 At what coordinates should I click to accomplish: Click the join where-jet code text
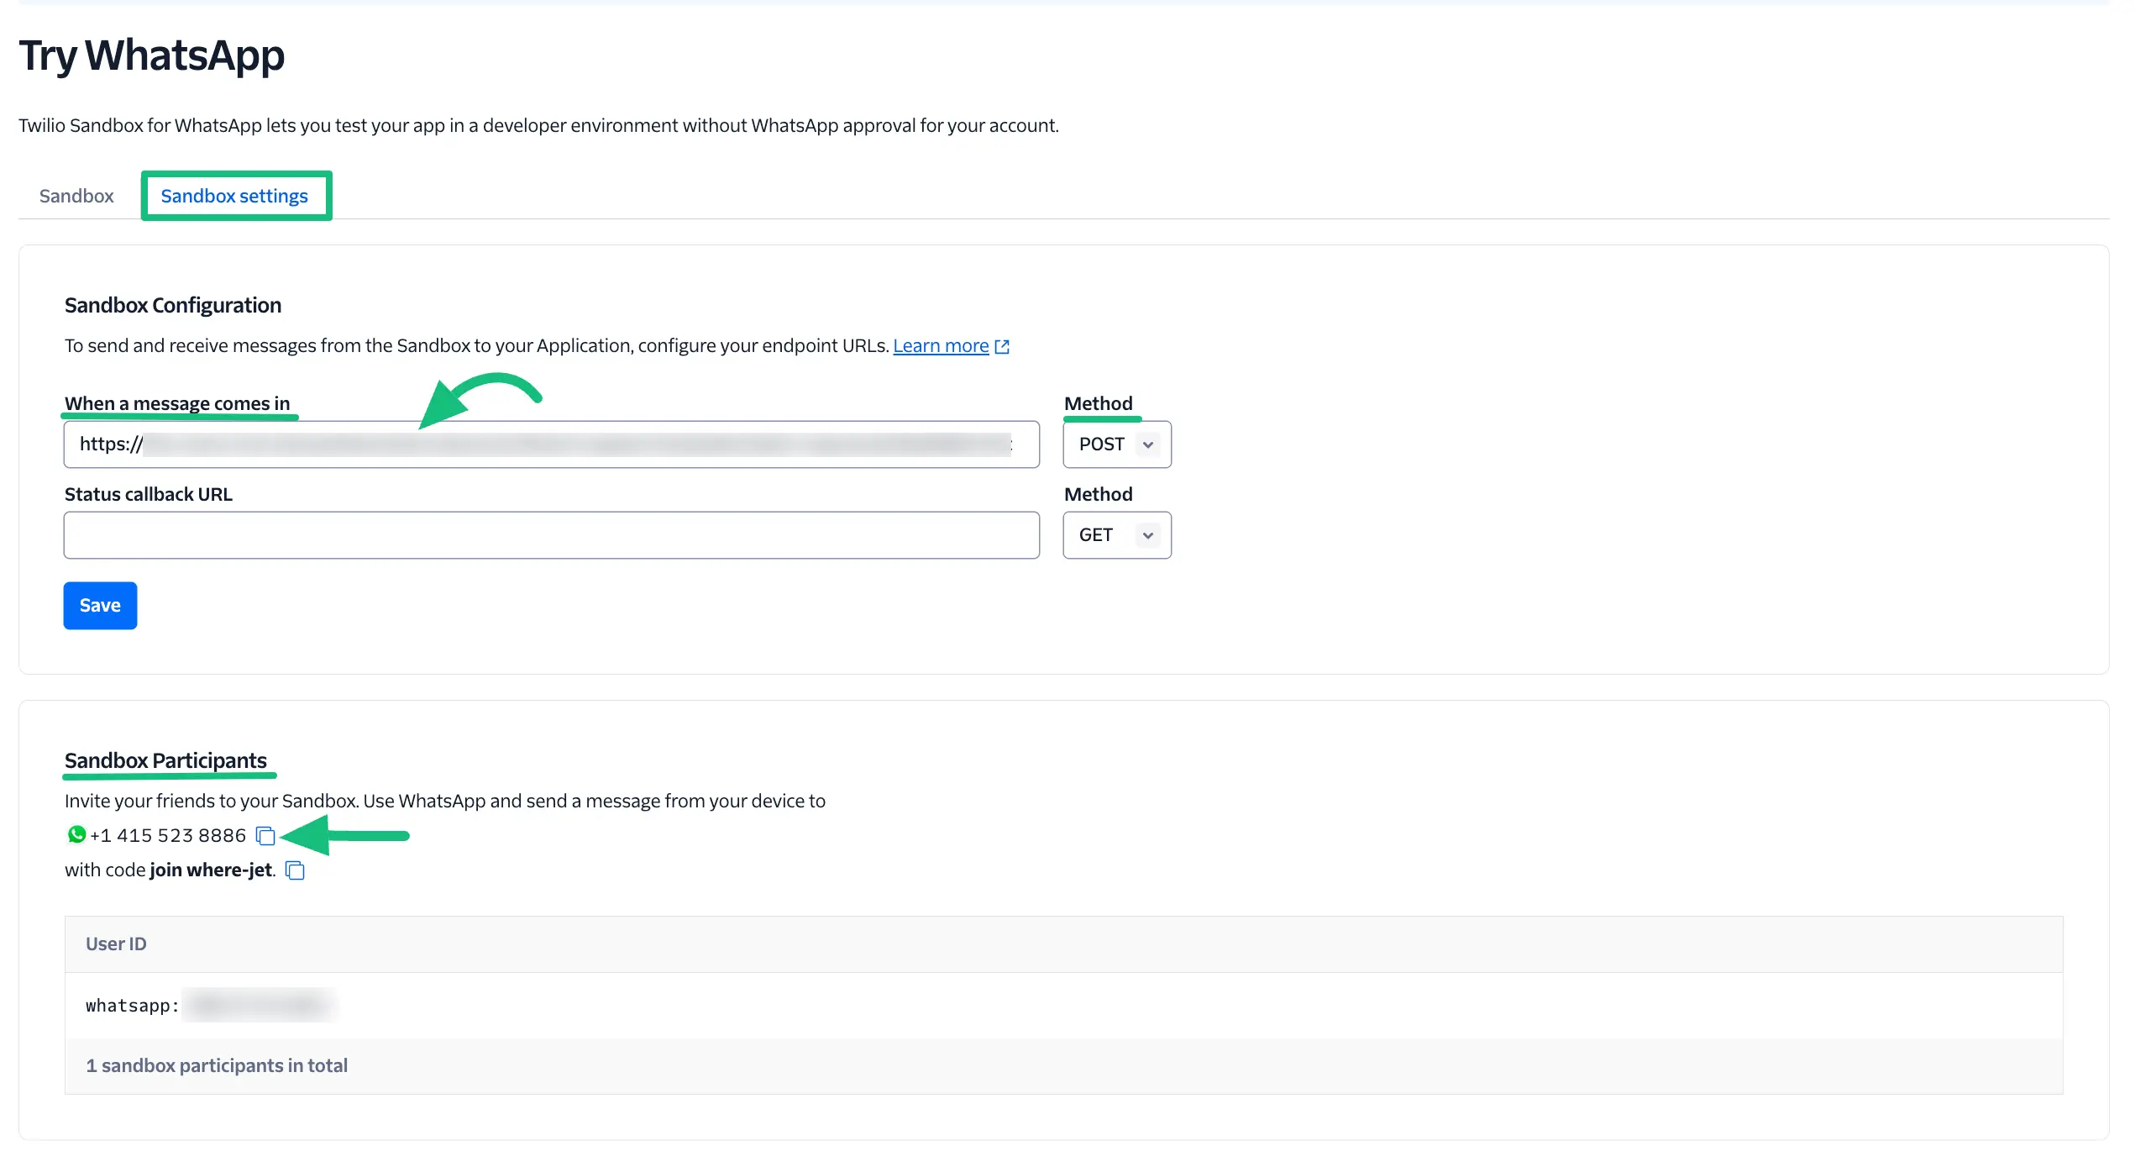click(210, 870)
